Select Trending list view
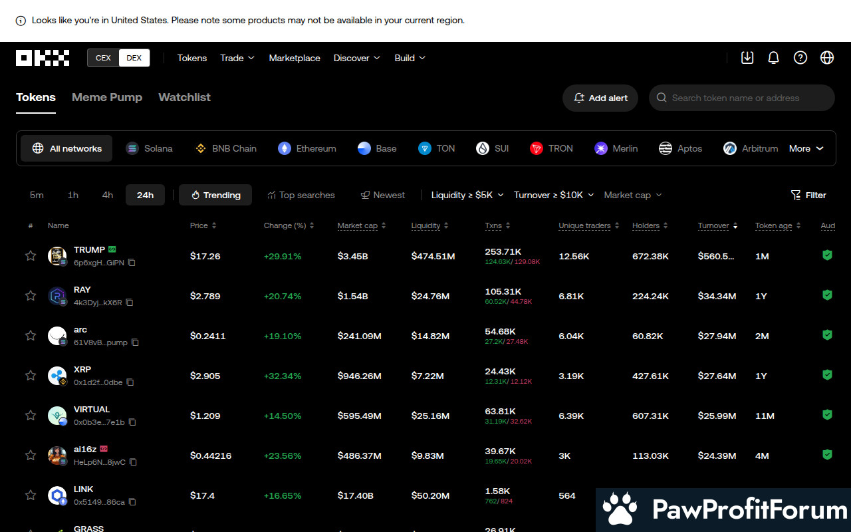Image resolution: width=851 pixels, height=532 pixels. [215, 195]
